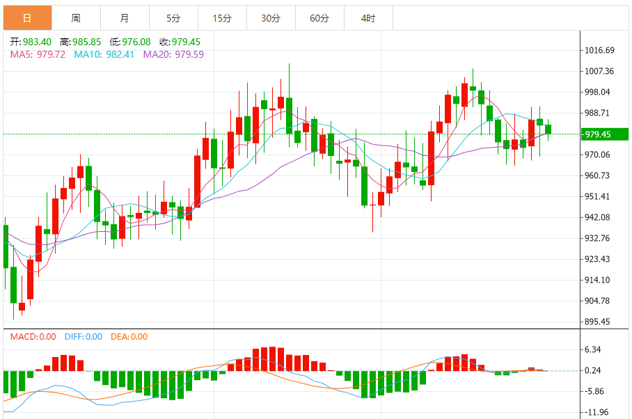This screenshot has height=419, width=632.
Task: Click the DIFF:0.00 indicator label
Action: pyautogui.click(x=84, y=337)
